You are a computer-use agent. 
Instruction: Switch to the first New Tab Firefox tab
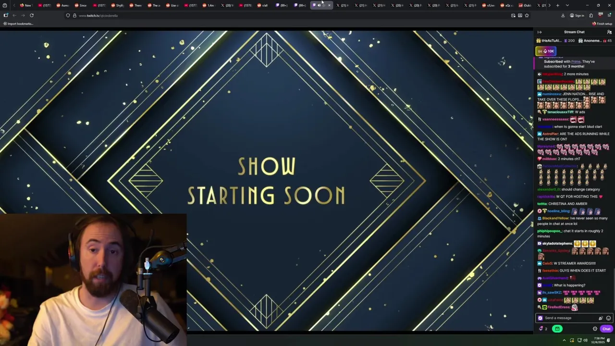tap(25, 5)
